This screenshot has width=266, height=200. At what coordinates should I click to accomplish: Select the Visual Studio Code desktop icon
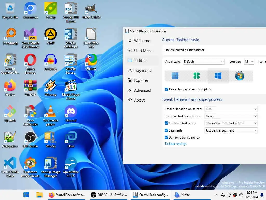[x=10, y=167]
